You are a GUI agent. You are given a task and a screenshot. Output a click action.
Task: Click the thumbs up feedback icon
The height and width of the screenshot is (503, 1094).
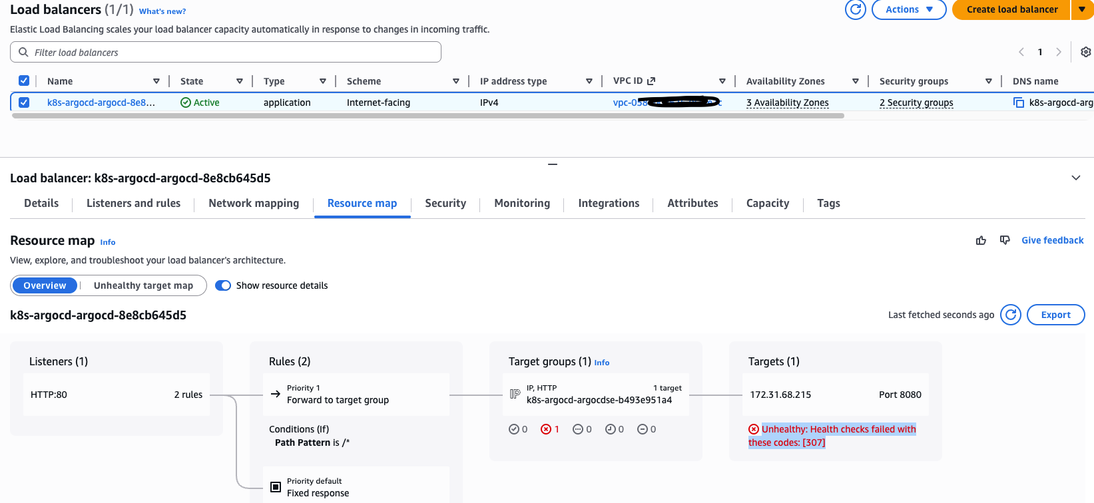(981, 240)
